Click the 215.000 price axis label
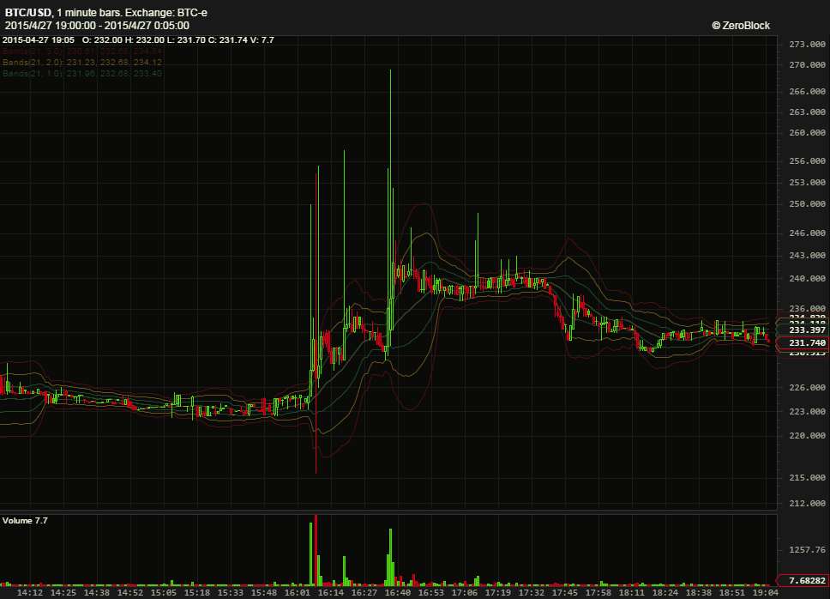This screenshot has height=599, width=830. pyautogui.click(x=807, y=477)
